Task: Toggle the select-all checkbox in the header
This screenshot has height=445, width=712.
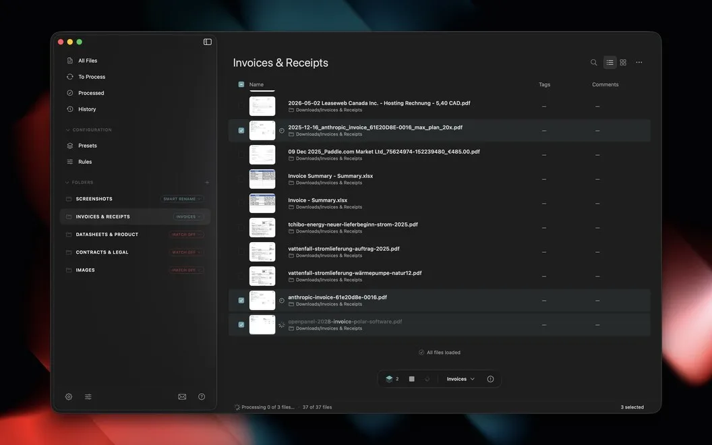Action: [x=241, y=84]
